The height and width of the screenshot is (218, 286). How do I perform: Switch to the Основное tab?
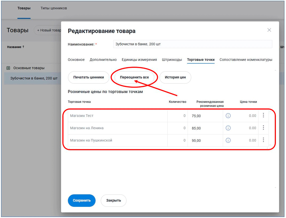[76, 60]
